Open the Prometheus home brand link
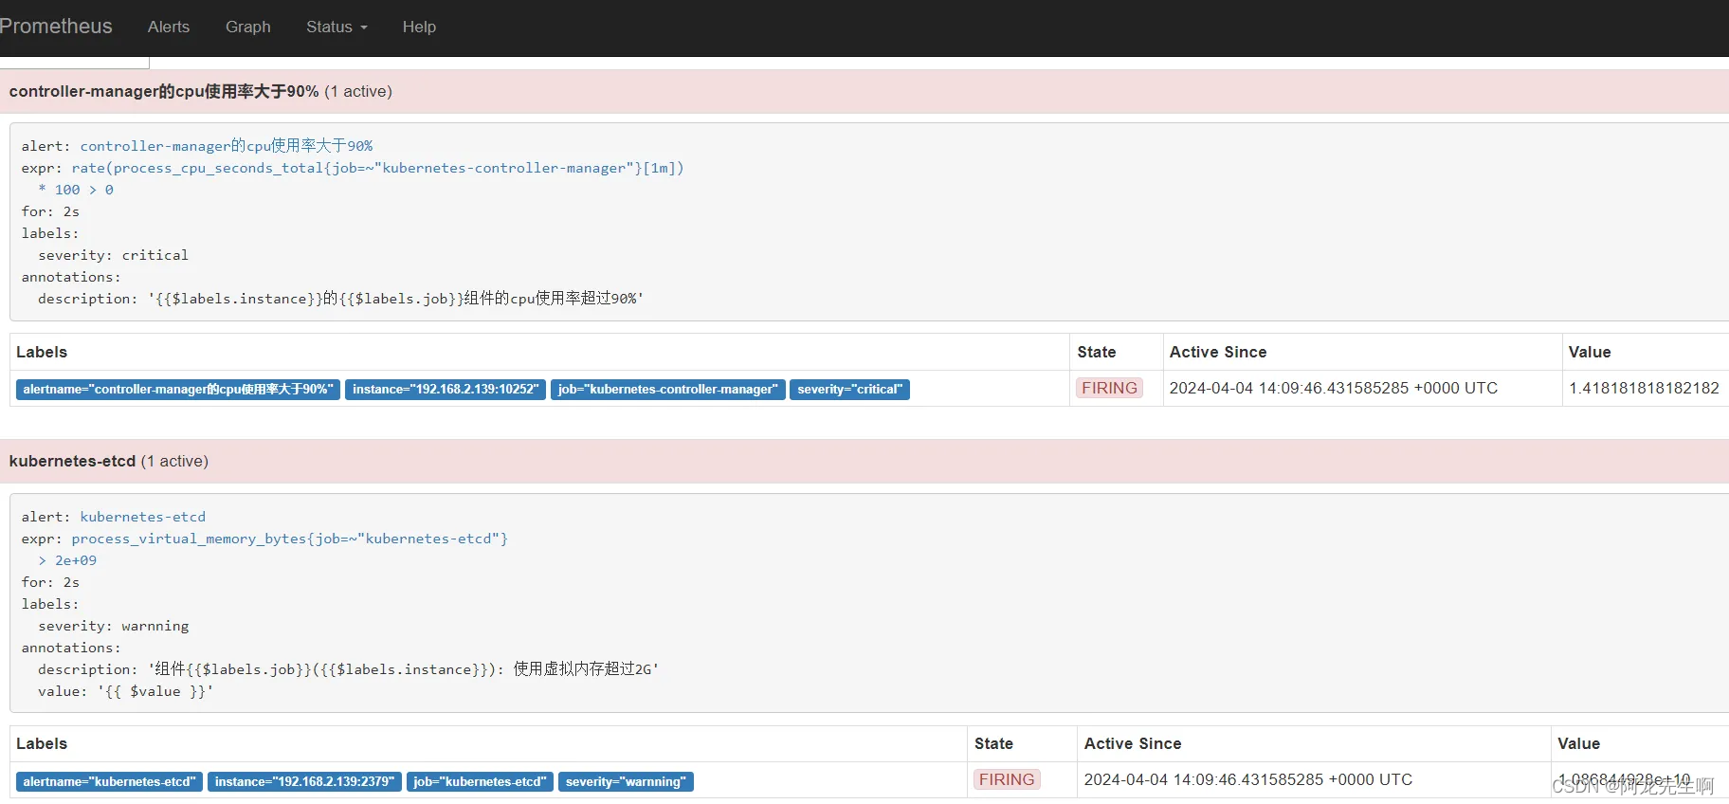Viewport: 1729px width, 804px height. pyautogui.click(x=55, y=27)
